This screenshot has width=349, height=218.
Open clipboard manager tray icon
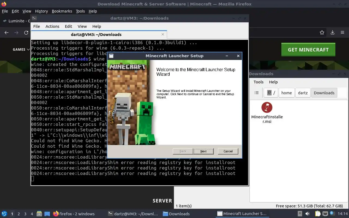pos(318,214)
